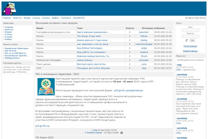View user Lena profile
Viewport: 208px width, 139px height.
[144, 64]
